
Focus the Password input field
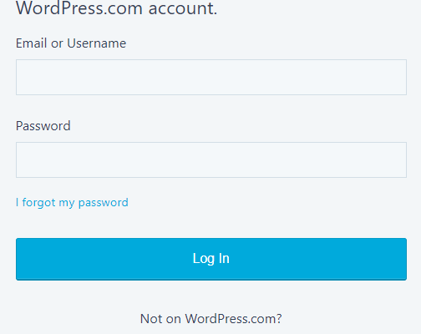[211, 159]
